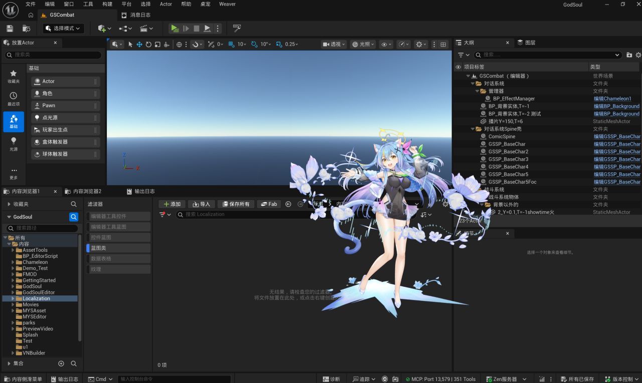This screenshot has height=383, width=642.
Task: Open the 内容侧滑菜单 button in the status bar
Action: [x=23, y=379]
